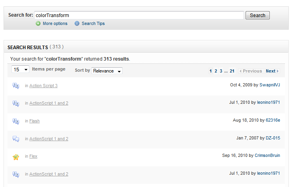Click question icon beside Flash result

(16, 121)
